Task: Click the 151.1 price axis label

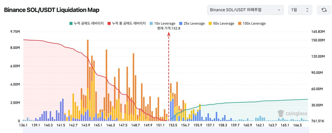Action: pos(160,125)
